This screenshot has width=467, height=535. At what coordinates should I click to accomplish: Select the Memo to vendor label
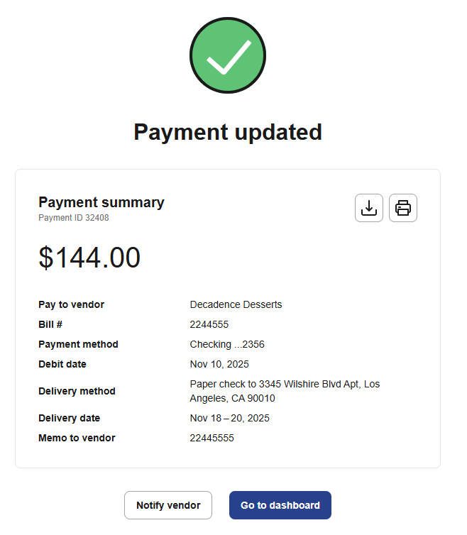point(77,438)
